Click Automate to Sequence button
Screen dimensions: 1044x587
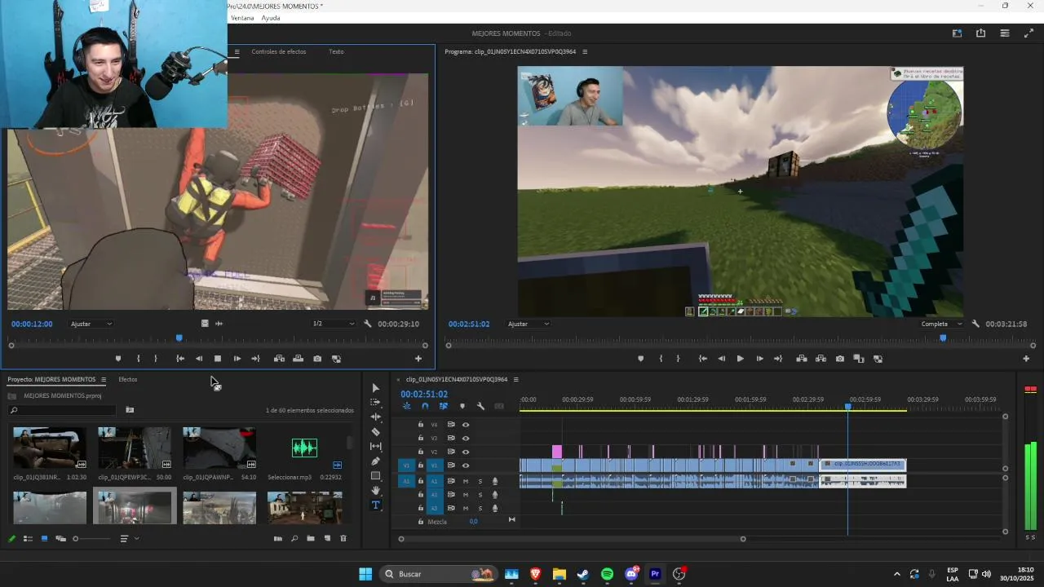pyautogui.click(x=278, y=539)
